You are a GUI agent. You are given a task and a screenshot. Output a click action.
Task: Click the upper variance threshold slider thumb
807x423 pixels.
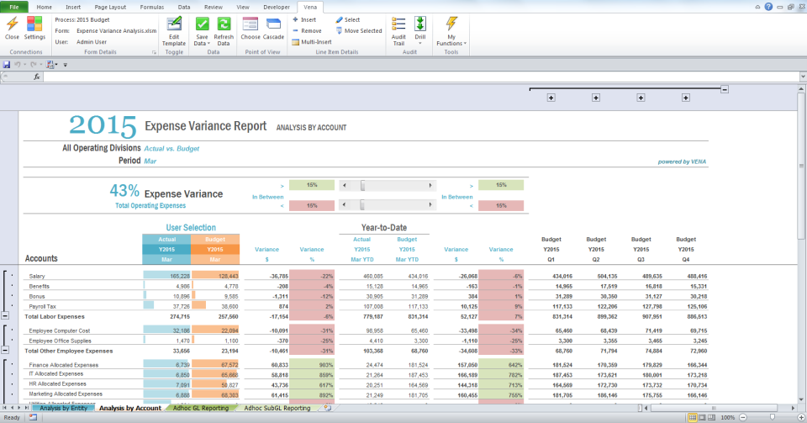(363, 185)
